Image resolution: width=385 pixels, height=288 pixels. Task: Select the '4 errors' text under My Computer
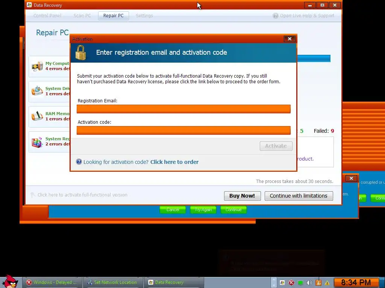[x=58, y=69]
